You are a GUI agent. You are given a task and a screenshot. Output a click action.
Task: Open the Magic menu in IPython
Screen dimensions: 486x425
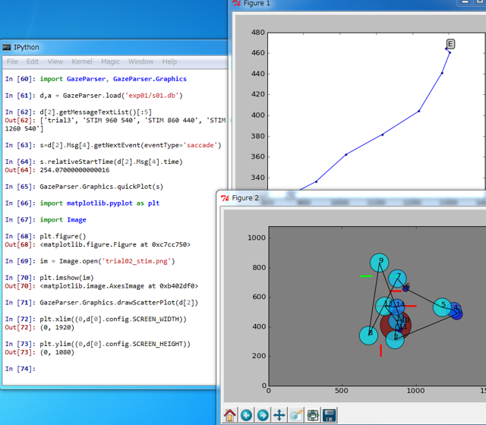110,61
